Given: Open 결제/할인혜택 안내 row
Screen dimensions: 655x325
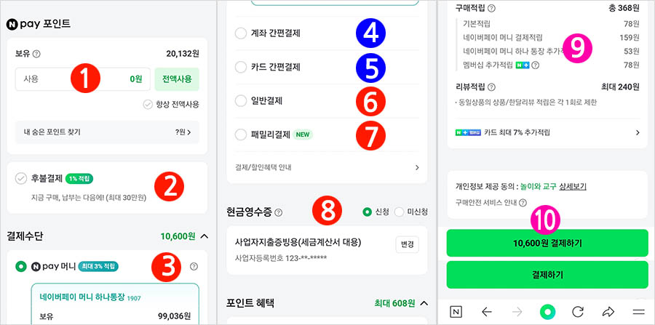Looking at the screenshot, I should (x=327, y=167).
